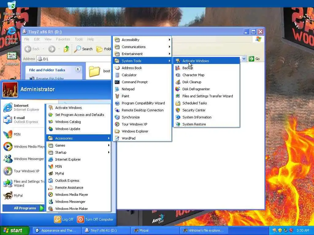314x235 pixels.
Task: Open System Information
Action: point(206,117)
